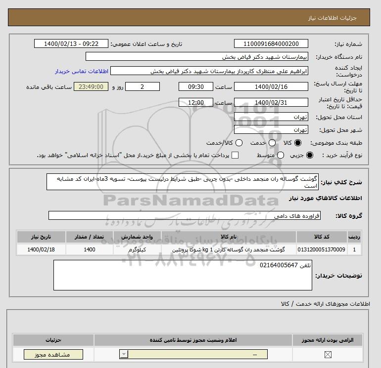Click the تاریخ نیاز column header
This screenshot has height=368, width=381.
click(x=41, y=237)
